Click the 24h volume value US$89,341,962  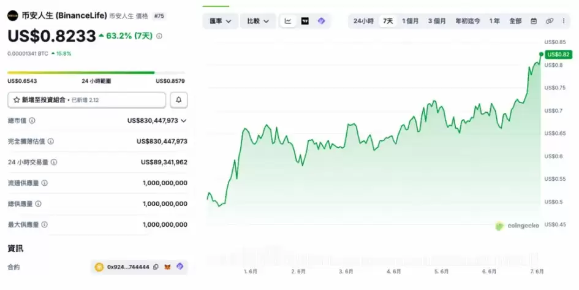pyautogui.click(x=164, y=162)
